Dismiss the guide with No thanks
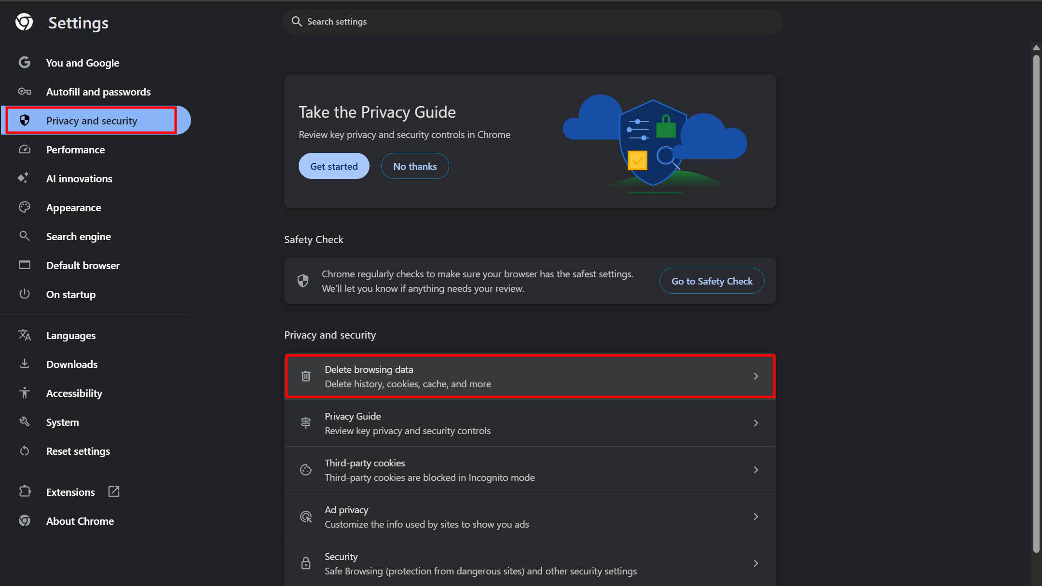Screen dimensions: 1042x586 [x=415, y=166]
